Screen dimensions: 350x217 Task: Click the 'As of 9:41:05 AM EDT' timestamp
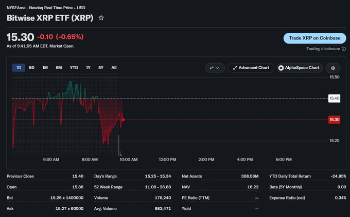point(40,46)
